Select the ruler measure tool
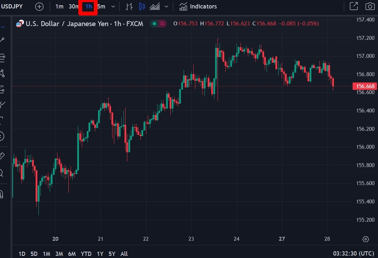 point(2,156)
